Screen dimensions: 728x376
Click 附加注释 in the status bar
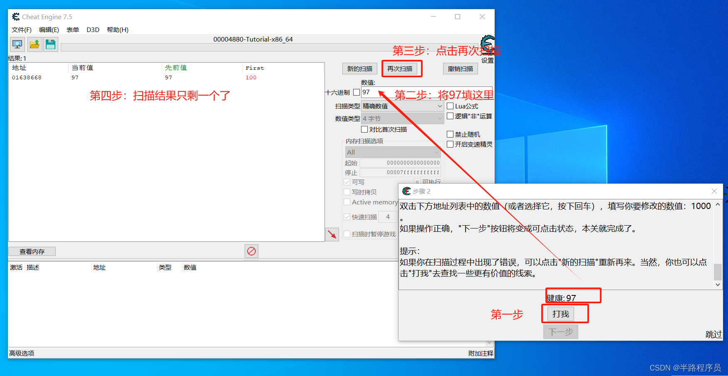(480, 353)
